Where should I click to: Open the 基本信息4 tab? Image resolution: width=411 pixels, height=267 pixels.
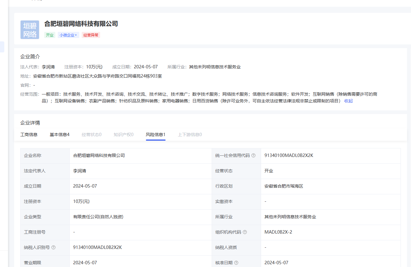pos(59,134)
